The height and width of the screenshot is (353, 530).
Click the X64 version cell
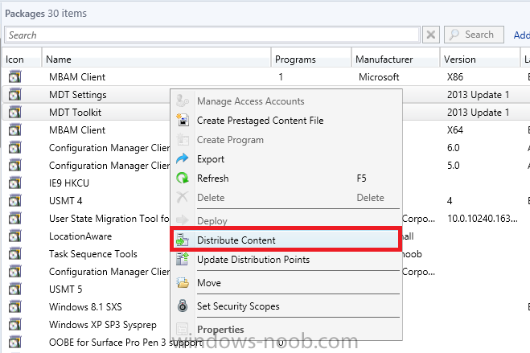pyautogui.click(x=455, y=129)
